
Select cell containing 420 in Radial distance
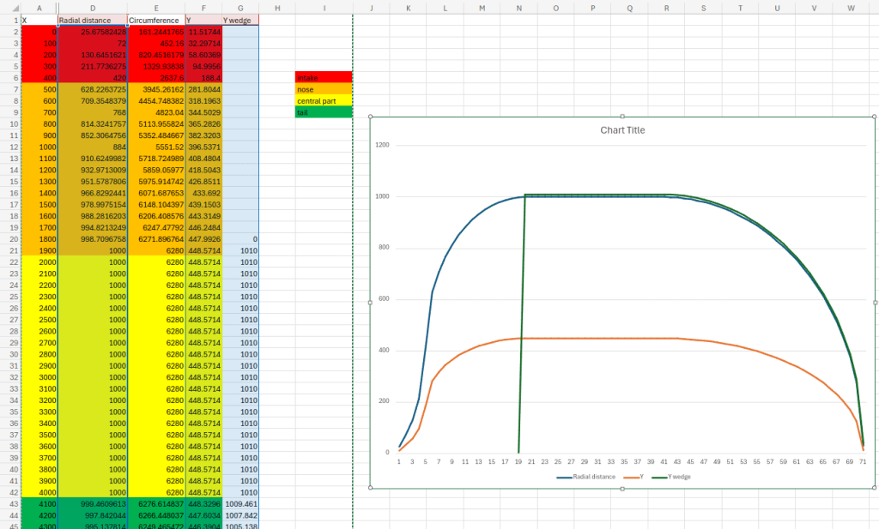point(92,77)
